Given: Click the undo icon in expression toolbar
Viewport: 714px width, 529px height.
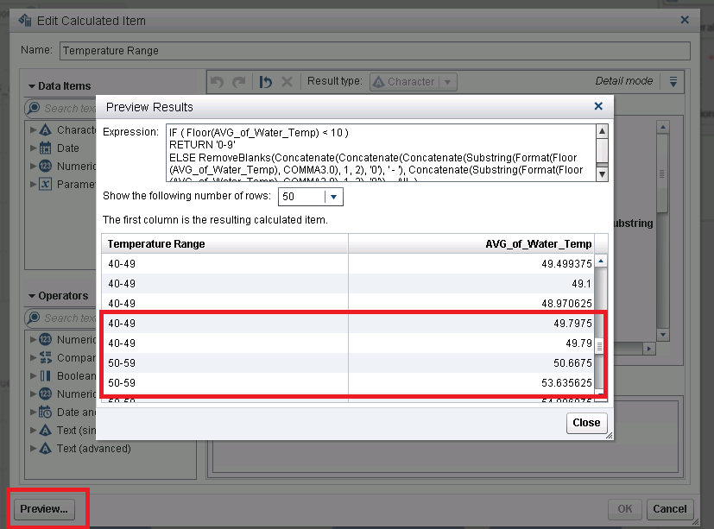Looking at the screenshot, I should pyautogui.click(x=218, y=82).
